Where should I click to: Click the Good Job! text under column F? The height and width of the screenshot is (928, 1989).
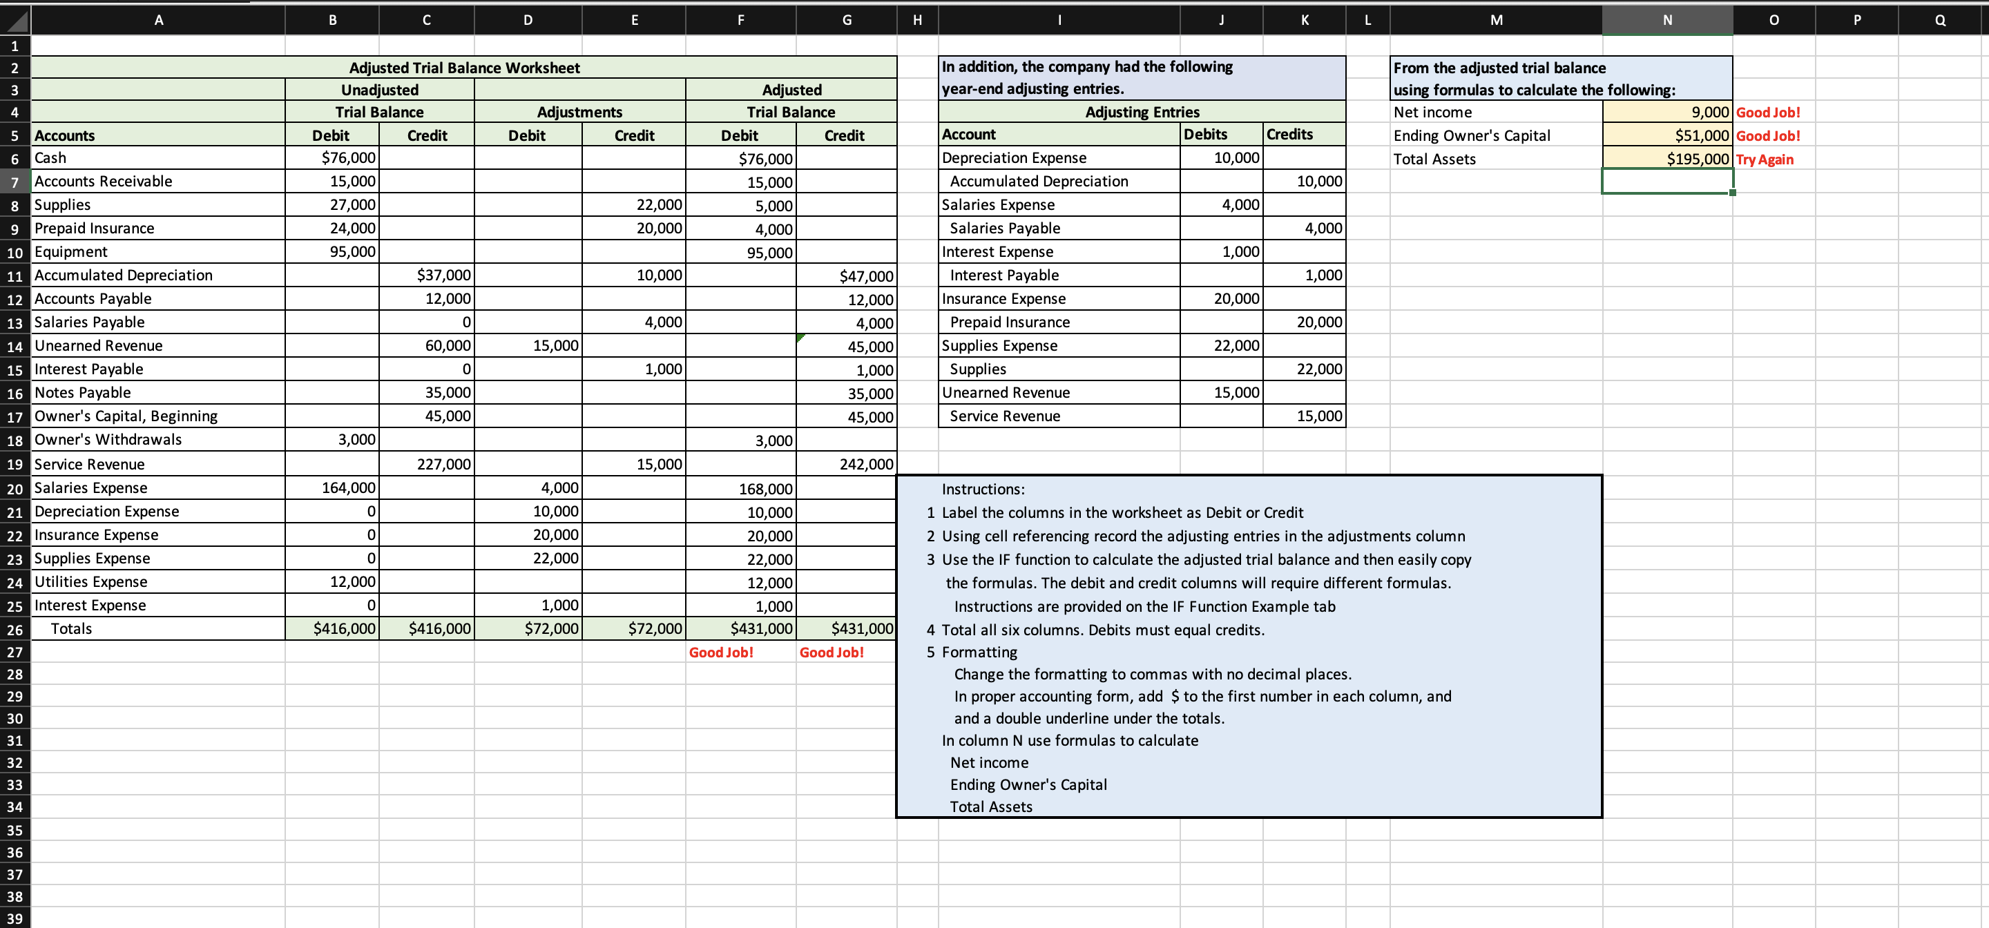tap(720, 652)
